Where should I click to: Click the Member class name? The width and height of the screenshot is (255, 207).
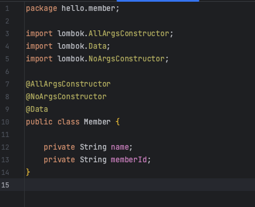[x=97, y=122]
